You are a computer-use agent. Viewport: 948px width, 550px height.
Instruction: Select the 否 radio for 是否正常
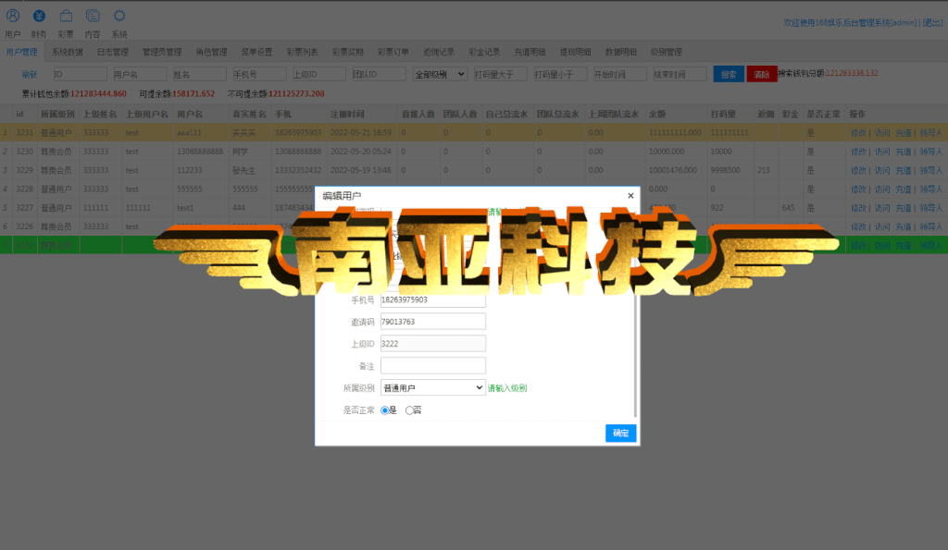coord(409,410)
